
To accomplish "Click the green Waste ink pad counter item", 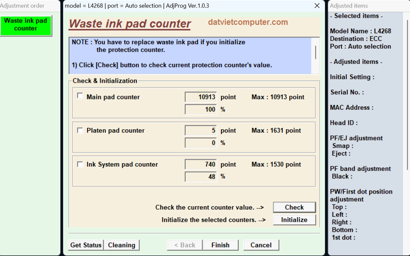I will [x=26, y=25].
